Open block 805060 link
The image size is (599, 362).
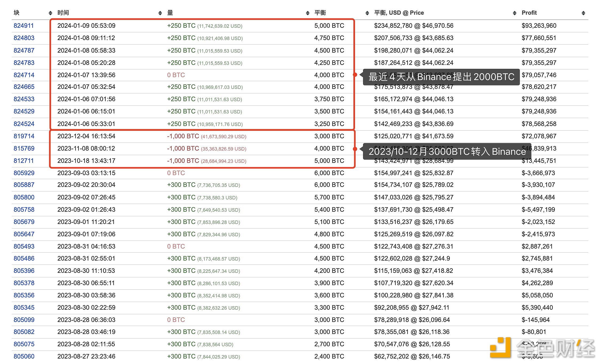tap(24, 356)
